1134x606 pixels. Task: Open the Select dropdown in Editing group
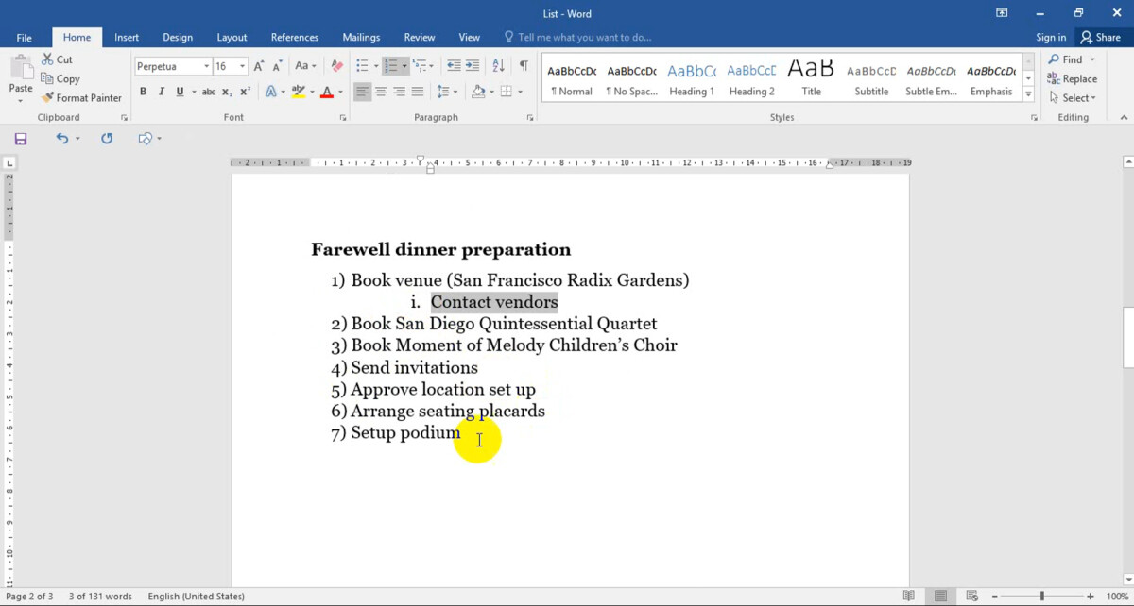tap(1072, 98)
